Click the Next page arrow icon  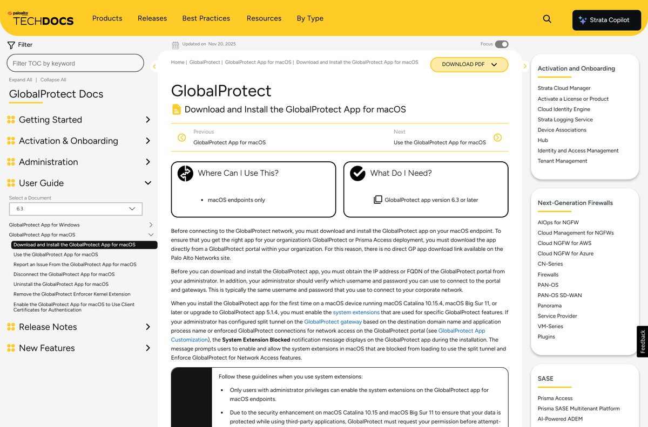(x=497, y=137)
